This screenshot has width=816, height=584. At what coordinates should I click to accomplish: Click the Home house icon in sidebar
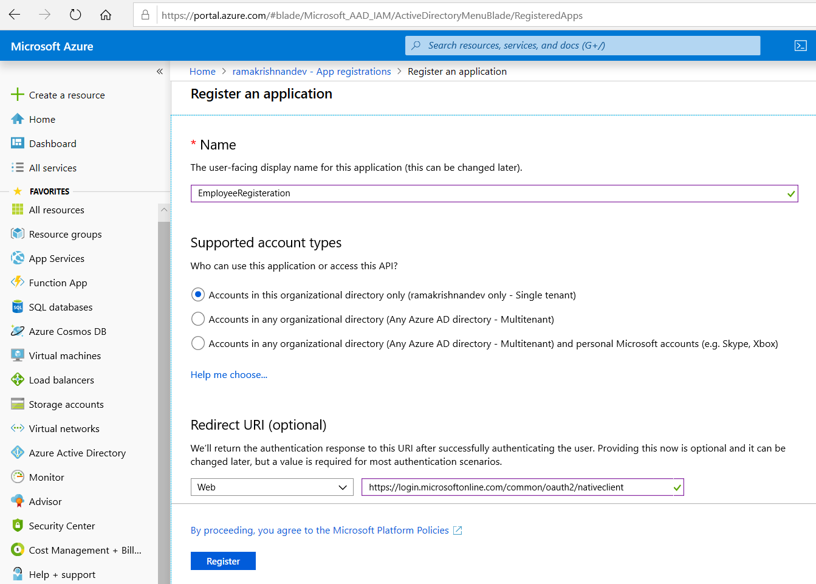pos(18,119)
